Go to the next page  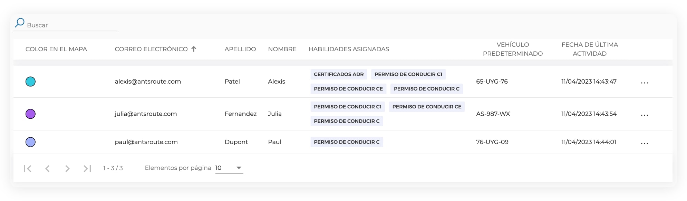point(67,168)
